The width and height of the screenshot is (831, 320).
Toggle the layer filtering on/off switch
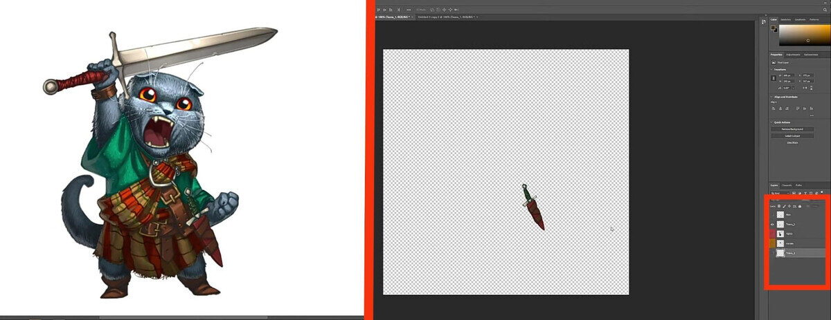(x=821, y=192)
